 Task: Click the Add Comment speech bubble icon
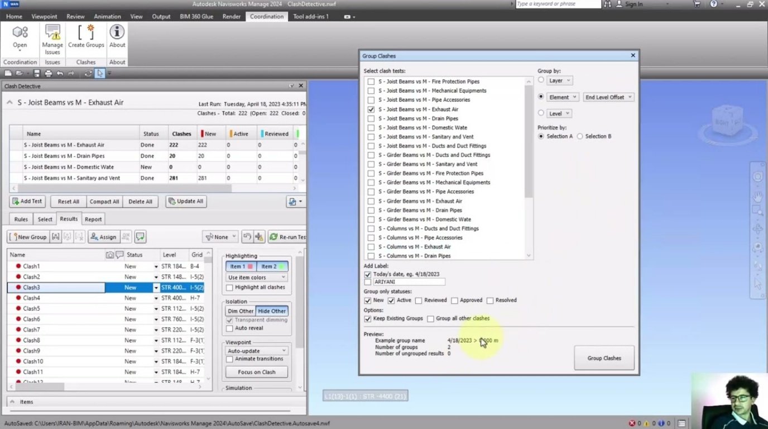[140, 237]
